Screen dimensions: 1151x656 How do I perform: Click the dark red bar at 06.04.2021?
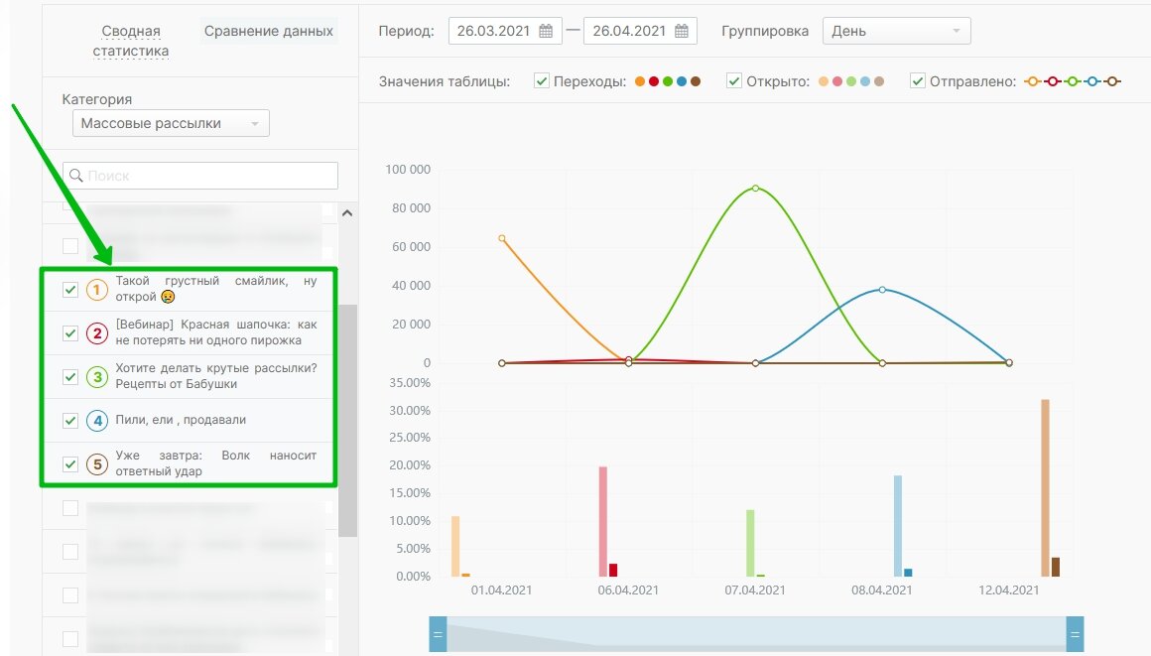pos(613,570)
